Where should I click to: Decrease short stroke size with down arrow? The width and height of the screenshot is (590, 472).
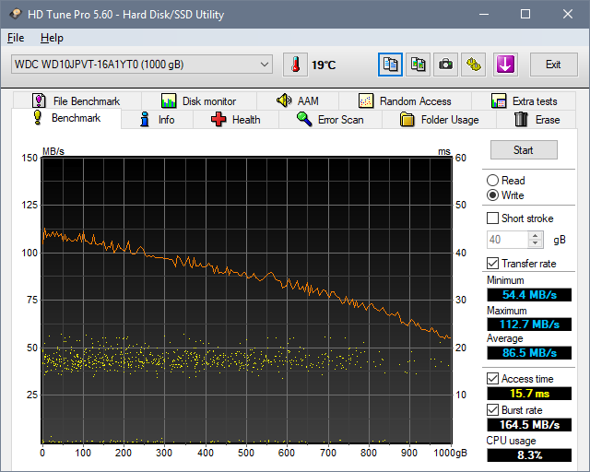click(x=535, y=243)
